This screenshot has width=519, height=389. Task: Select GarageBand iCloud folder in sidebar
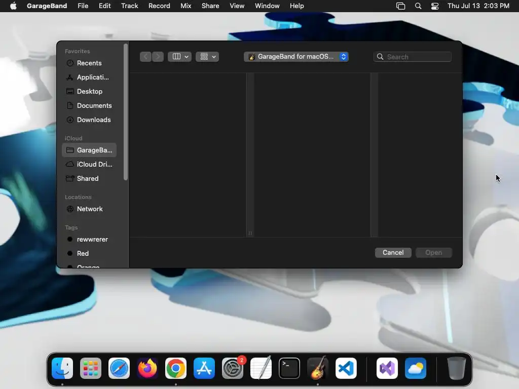[89, 150]
